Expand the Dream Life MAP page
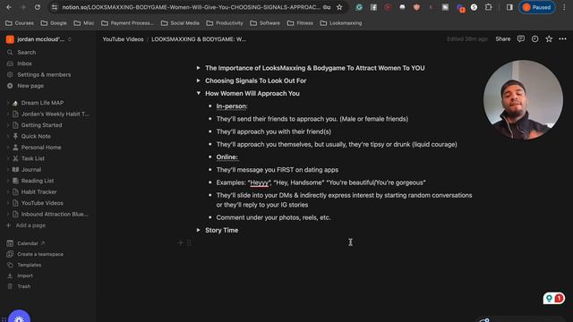The height and width of the screenshot is (322, 573). 8,103
